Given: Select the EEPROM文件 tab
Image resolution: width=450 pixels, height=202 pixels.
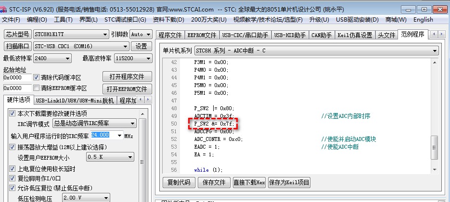Looking at the screenshot, I should click(202, 35).
